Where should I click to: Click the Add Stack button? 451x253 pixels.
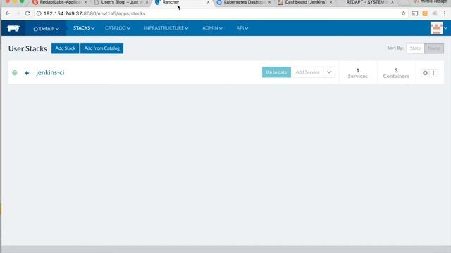pos(66,48)
